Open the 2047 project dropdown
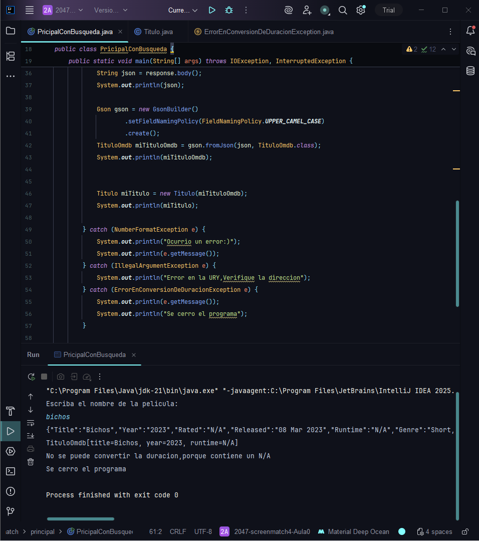This screenshot has height=541, width=479. tap(63, 10)
